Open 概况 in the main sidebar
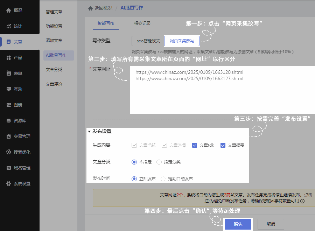Screen dimensions: 315x231 tap(20, 10)
